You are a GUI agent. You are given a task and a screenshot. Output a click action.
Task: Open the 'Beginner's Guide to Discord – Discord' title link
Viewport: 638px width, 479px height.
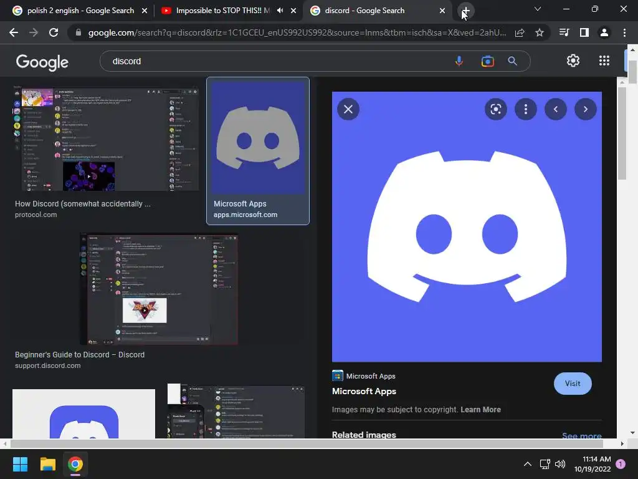click(x=80, y=354)
